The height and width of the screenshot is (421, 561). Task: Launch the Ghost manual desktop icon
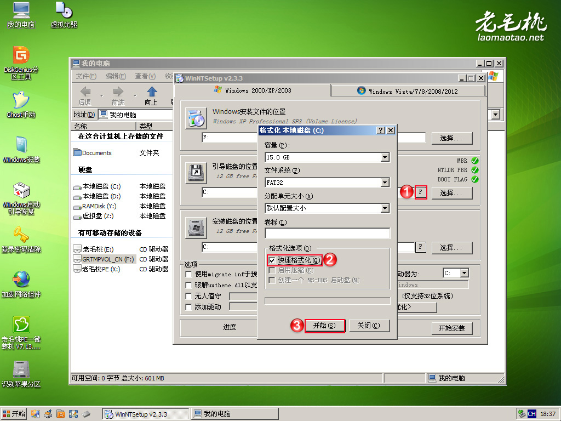point(21,105)
